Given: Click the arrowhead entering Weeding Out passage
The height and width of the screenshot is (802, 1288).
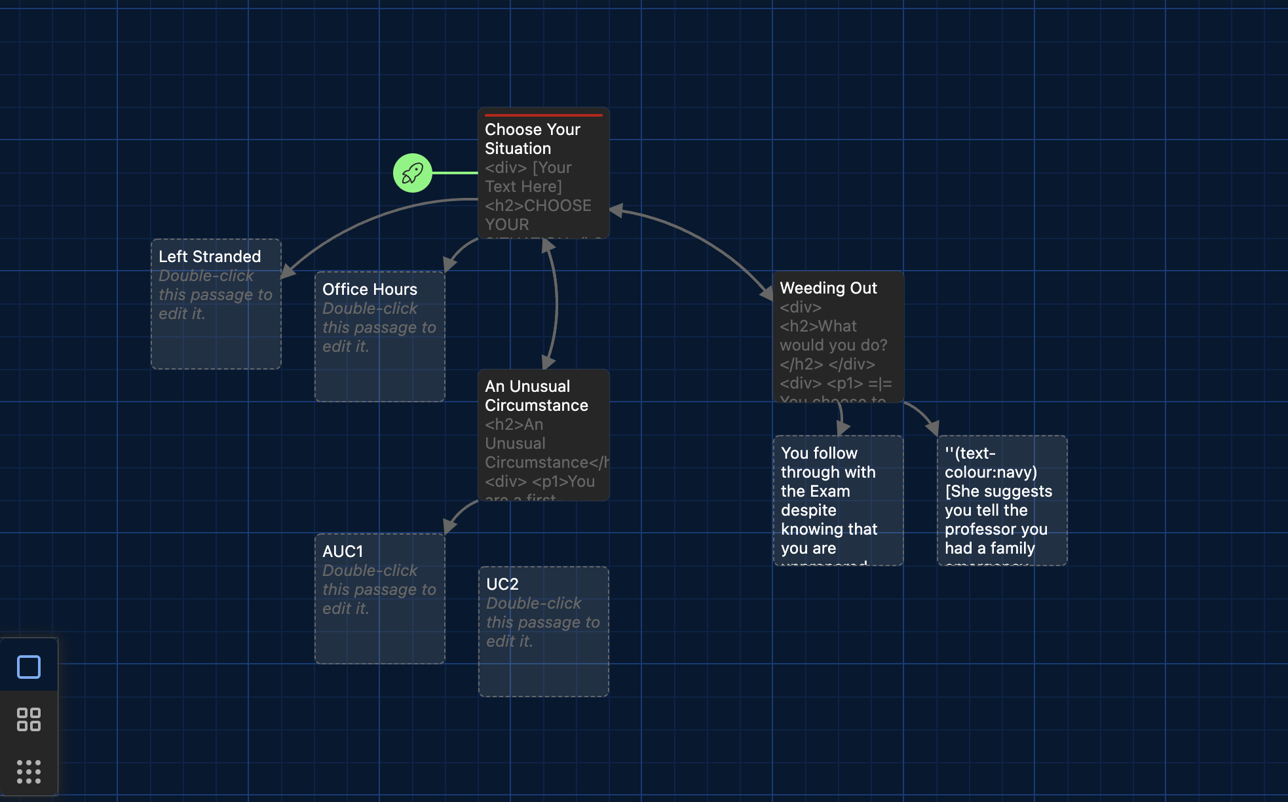Looking at the screenshot, I should click(x=767, y=293).
